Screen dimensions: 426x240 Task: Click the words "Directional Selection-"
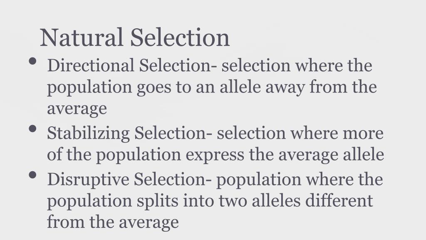(132, 65)
